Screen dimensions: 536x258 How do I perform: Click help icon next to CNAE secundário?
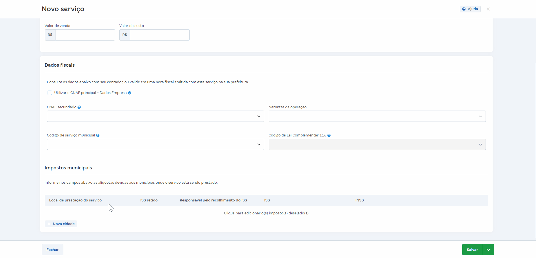click(79, 107)
